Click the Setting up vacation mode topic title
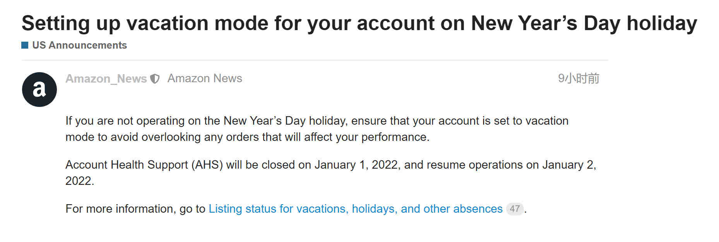719x242 pixels. point(359,23)
